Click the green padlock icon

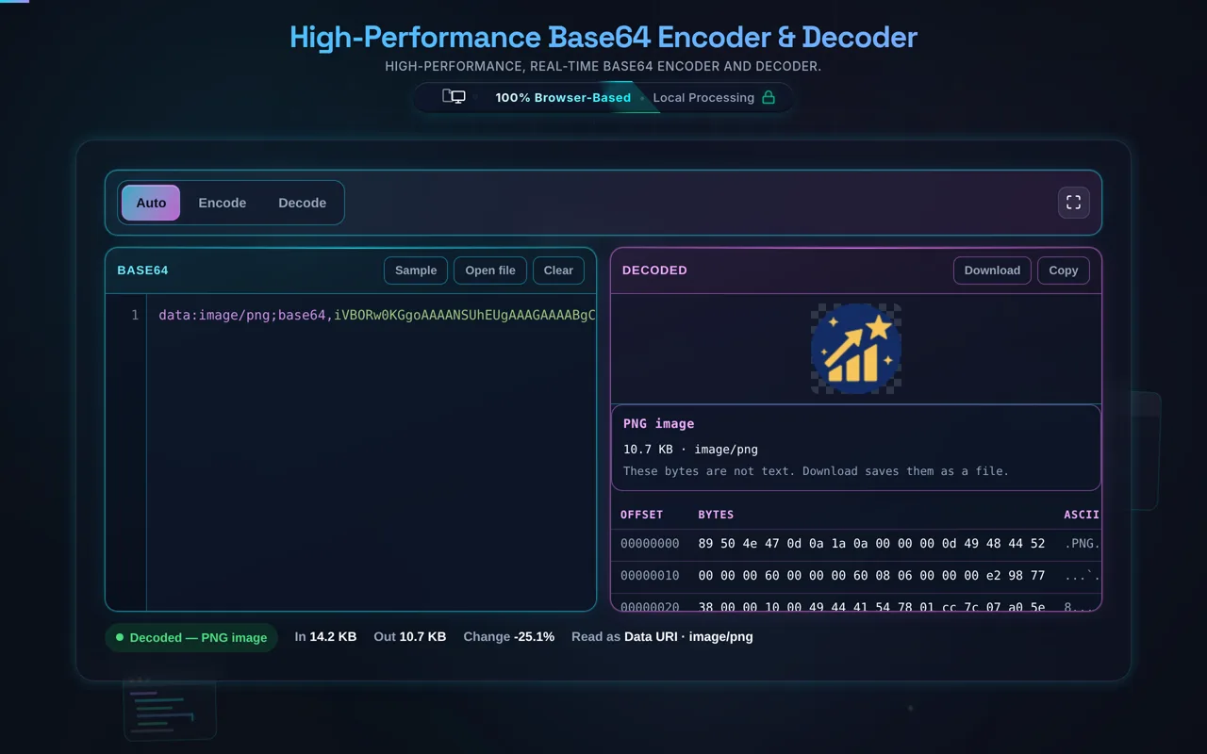pos(769,97)
